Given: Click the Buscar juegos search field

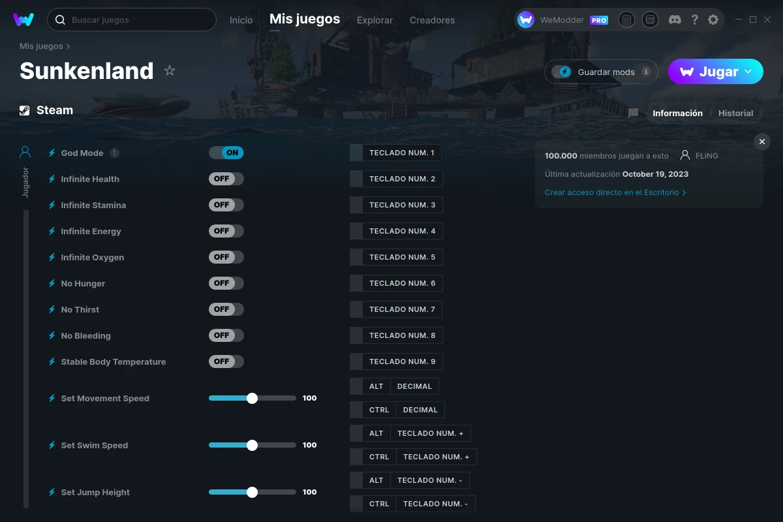Looking at the screenshot, I should point(132,20).
